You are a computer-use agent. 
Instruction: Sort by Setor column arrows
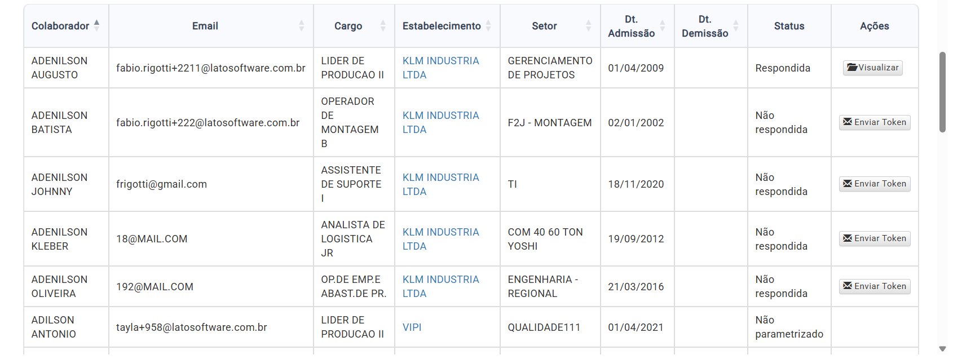point(588,25)
